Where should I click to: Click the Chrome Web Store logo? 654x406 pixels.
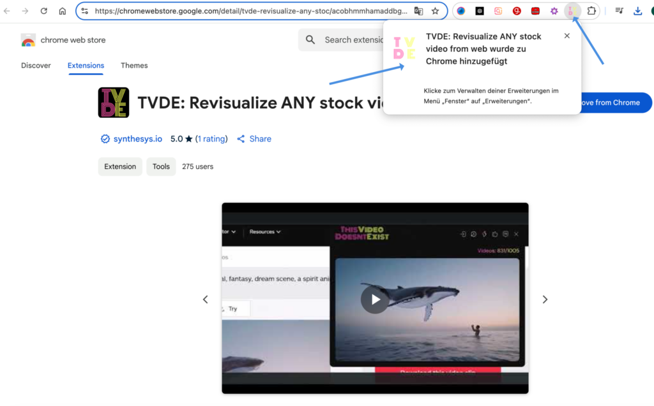28,40
